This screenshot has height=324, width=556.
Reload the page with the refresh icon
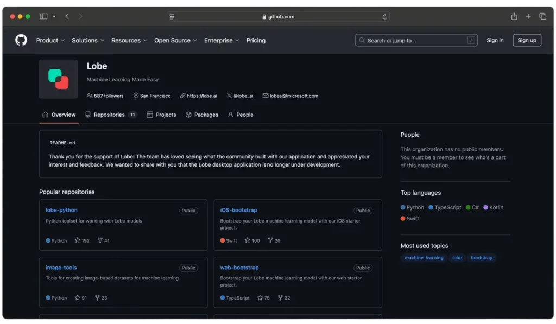point(384,17)
